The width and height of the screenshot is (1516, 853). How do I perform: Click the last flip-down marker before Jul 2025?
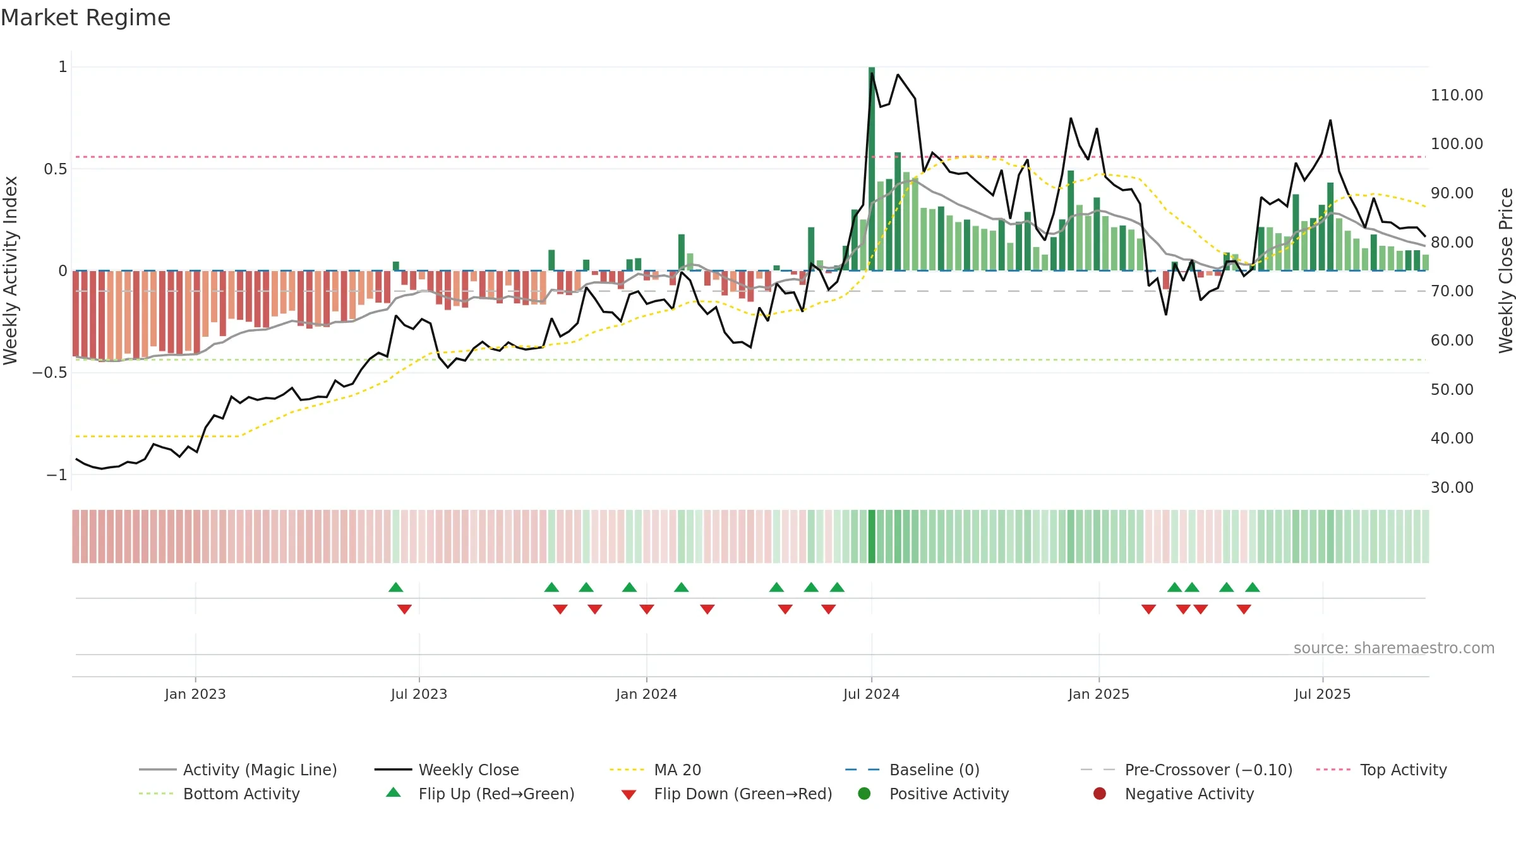(1244, 609)
